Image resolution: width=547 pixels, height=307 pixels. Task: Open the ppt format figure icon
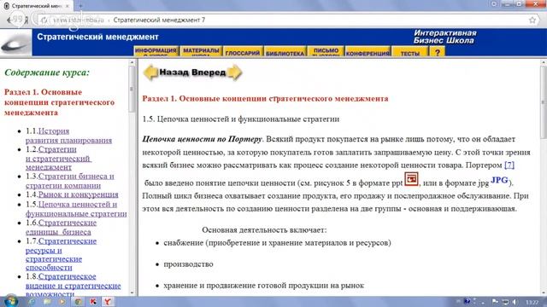pyautogui.click(x=411, y=179)
